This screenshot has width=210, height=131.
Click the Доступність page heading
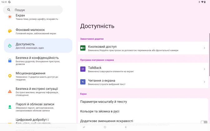97,26
